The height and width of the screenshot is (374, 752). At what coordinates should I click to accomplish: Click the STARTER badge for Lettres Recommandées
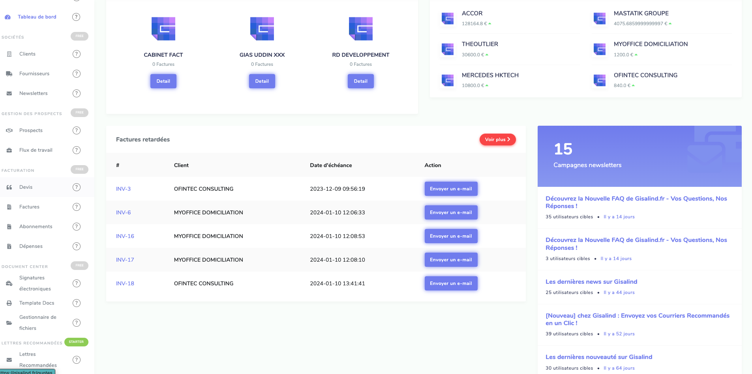pyautogui.click(x=76, y=342)
